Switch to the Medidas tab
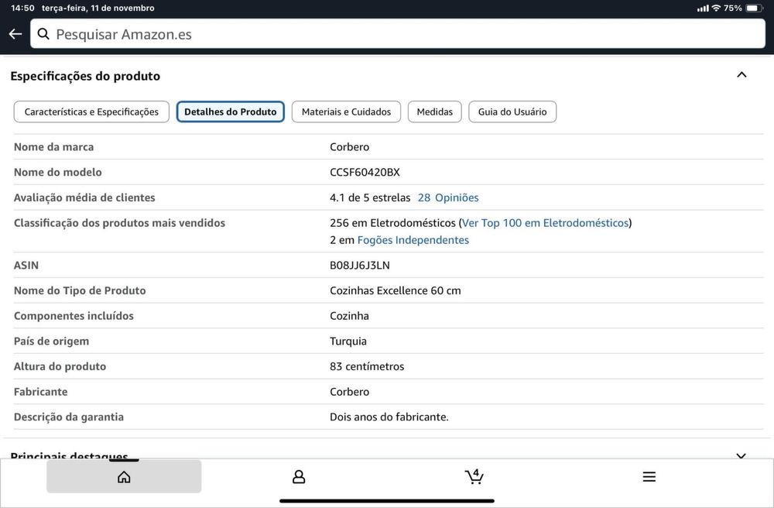This screenshot has width=774, height=508. point(434,112)
